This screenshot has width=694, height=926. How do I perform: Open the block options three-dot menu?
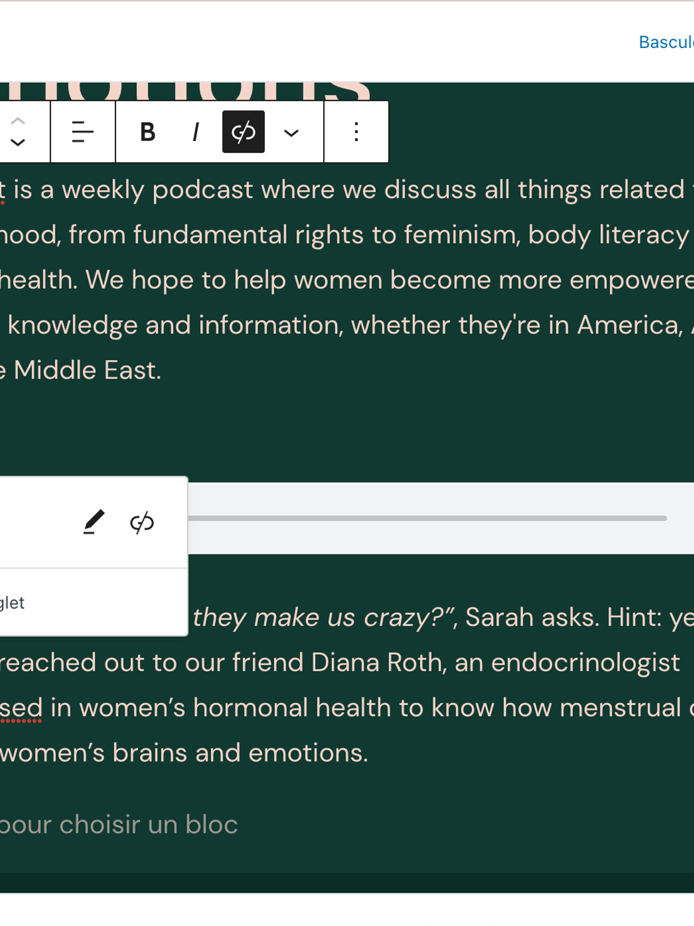pos(356,132)
